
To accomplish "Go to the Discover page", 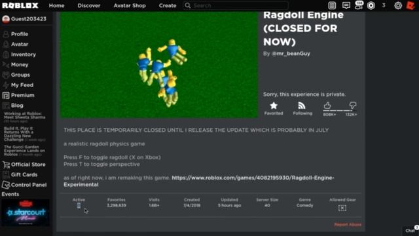I will point(89,5).
